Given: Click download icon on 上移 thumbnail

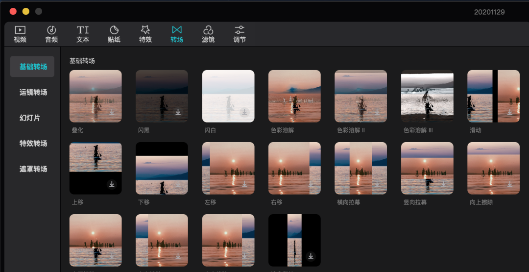Looking at the screenshot, I should [112, 184].
